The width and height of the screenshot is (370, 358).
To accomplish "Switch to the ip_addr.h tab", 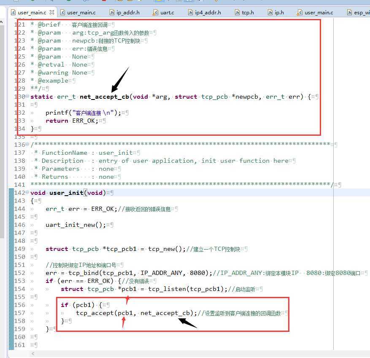I will pos(124,12).
